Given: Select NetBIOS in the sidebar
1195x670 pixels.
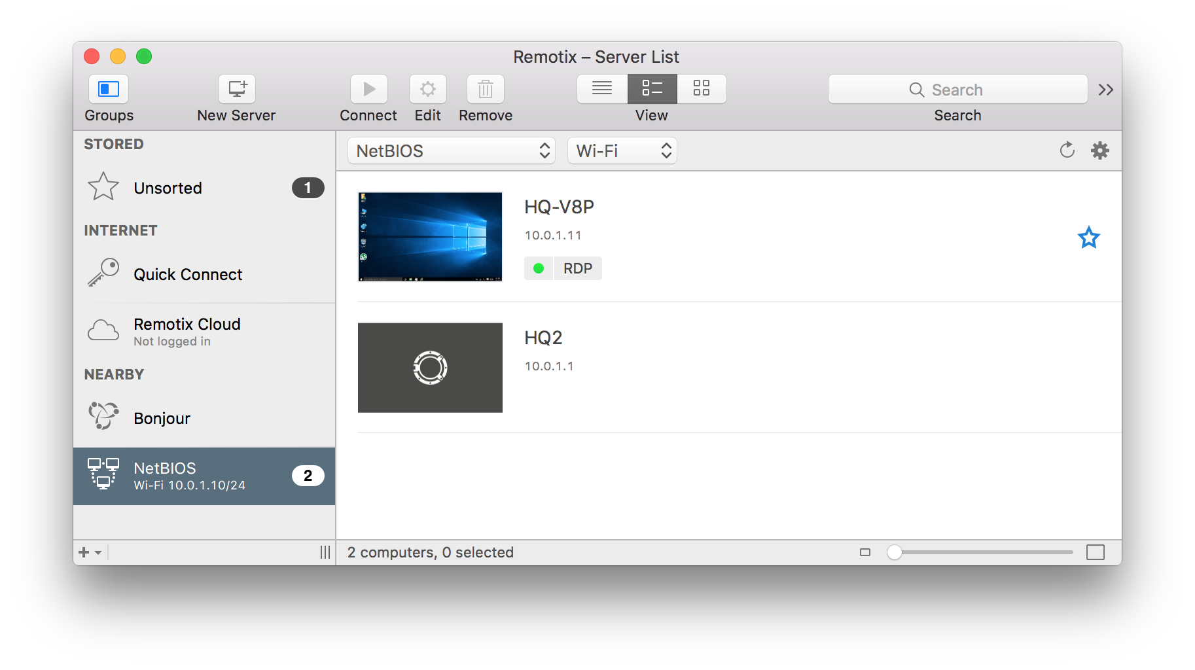Looking at the screenshot, I should tap(204, 476).
